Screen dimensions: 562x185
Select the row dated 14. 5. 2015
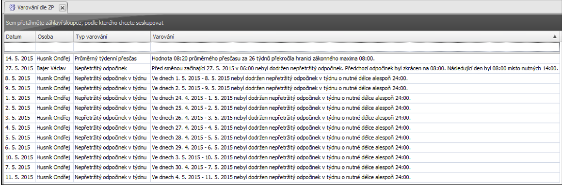(x=281, y=58)
